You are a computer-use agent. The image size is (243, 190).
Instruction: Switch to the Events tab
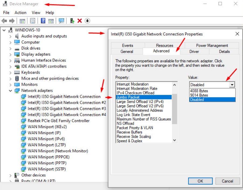[x=127, y=45]
